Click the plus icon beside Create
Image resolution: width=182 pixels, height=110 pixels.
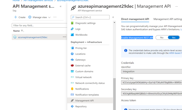pos(16,17)
